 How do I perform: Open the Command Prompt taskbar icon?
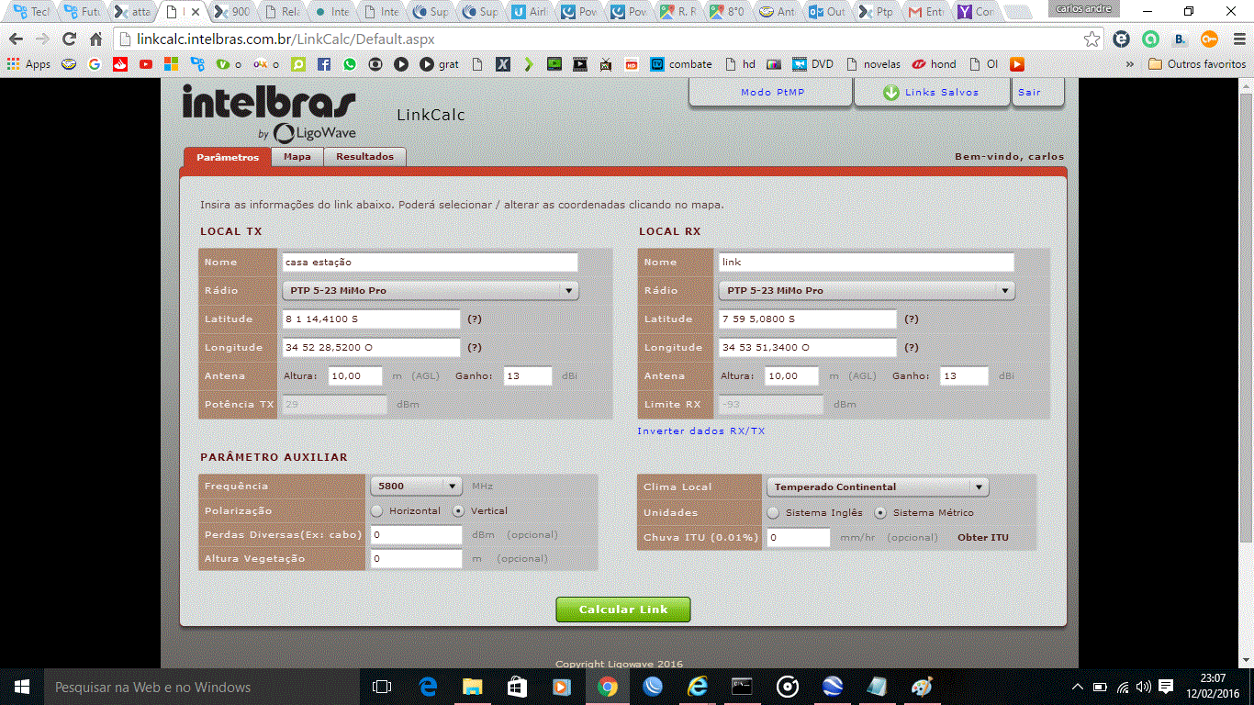[743, 687]
